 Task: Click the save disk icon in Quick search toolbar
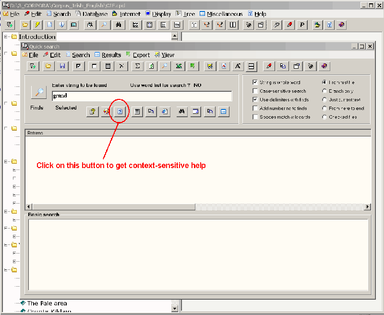[x=62, y=66]
